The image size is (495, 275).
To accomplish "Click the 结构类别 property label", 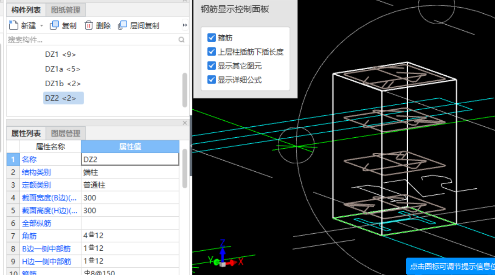I will pos(36,173).
